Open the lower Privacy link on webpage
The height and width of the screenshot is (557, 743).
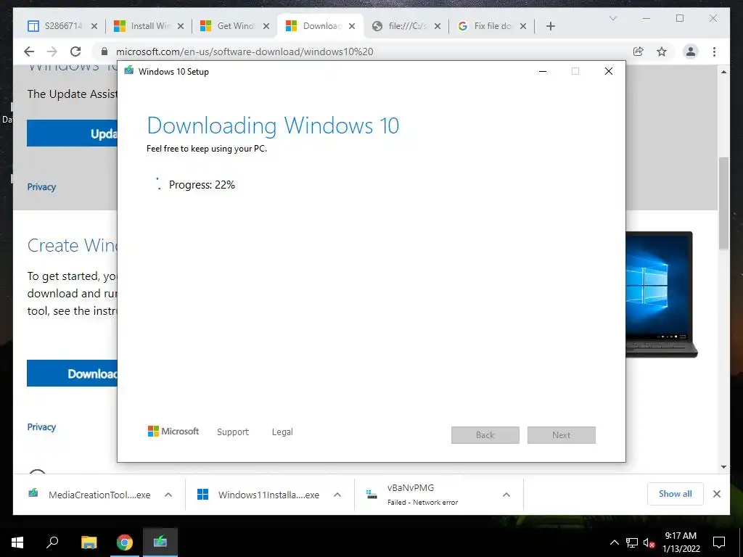coord(41,427)
